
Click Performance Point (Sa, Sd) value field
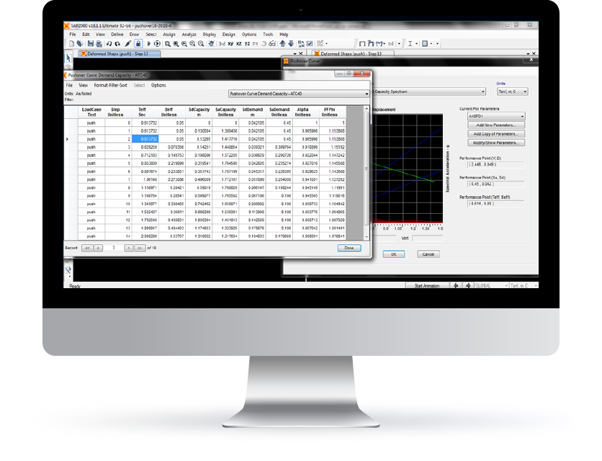(495, 184)
